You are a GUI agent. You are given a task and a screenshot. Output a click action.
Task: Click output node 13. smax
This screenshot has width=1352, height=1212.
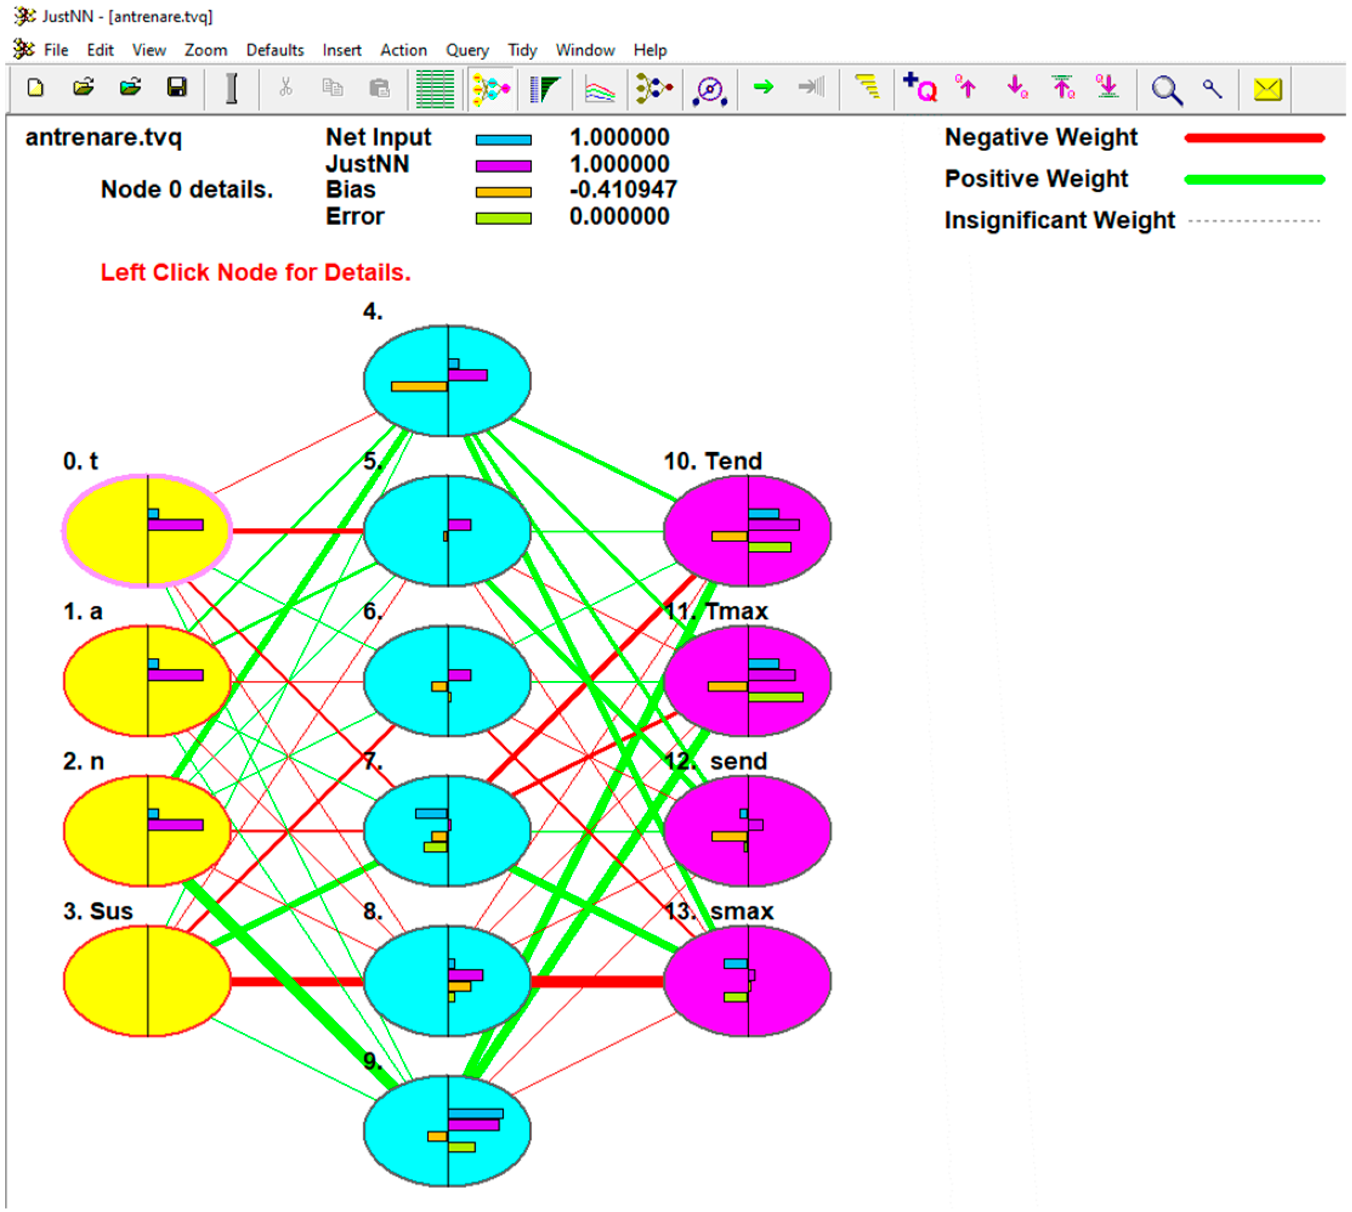pyautogui.click(x=747, y=981)
